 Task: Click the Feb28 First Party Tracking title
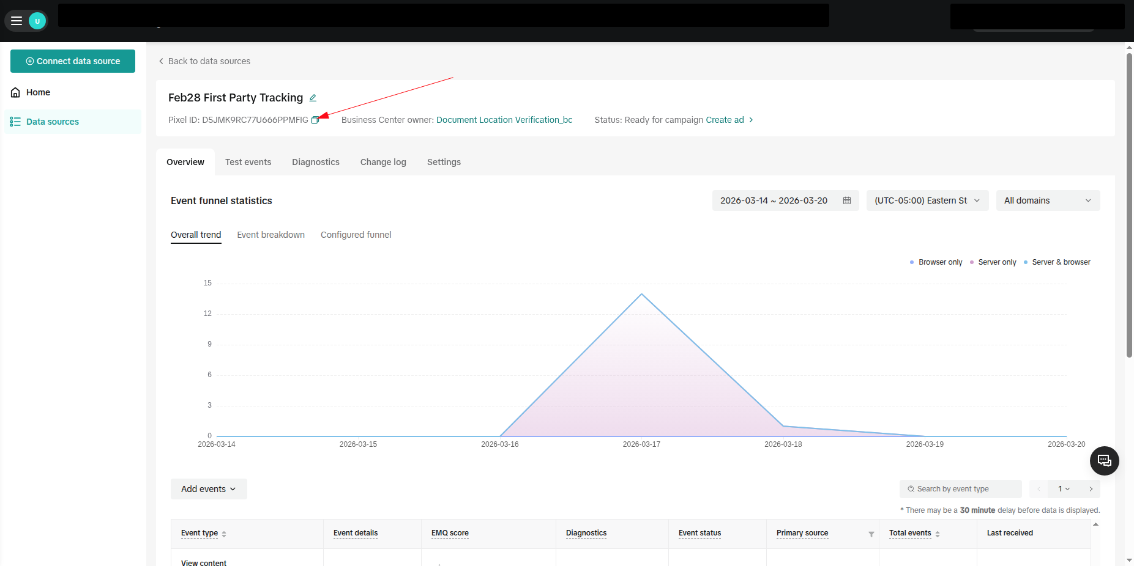tap(236, 98)
